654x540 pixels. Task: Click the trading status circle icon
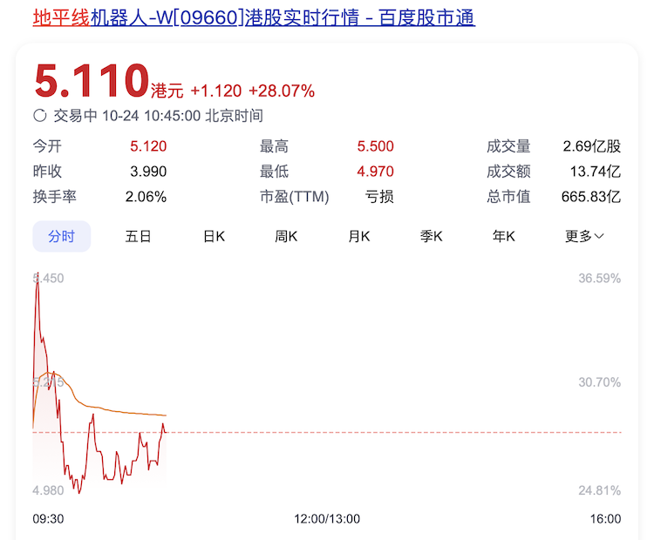coord(39,116)
